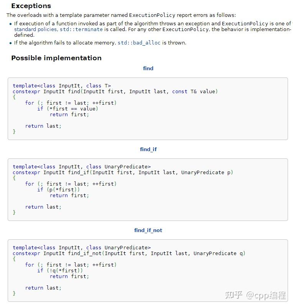Viewport: 293px width, 308px height.
Task: Click 'UnaryPredicate p' parameter in find_if
Action: (206, 173)
